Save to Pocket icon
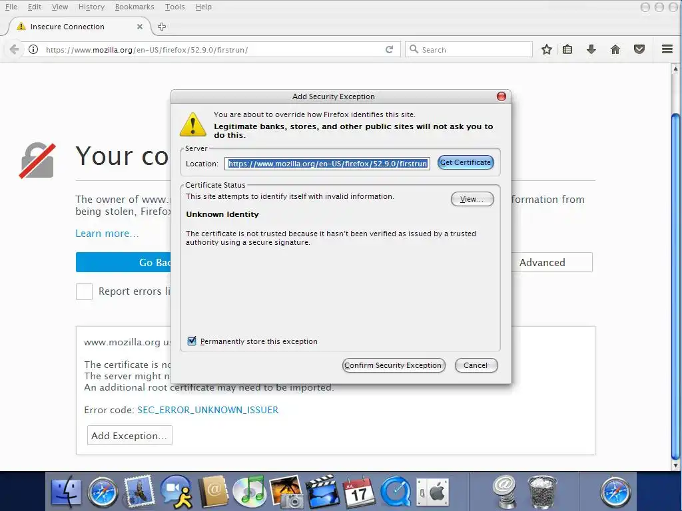Image resolution: width=682 pixels, height=511 pixels. point(639,49)
